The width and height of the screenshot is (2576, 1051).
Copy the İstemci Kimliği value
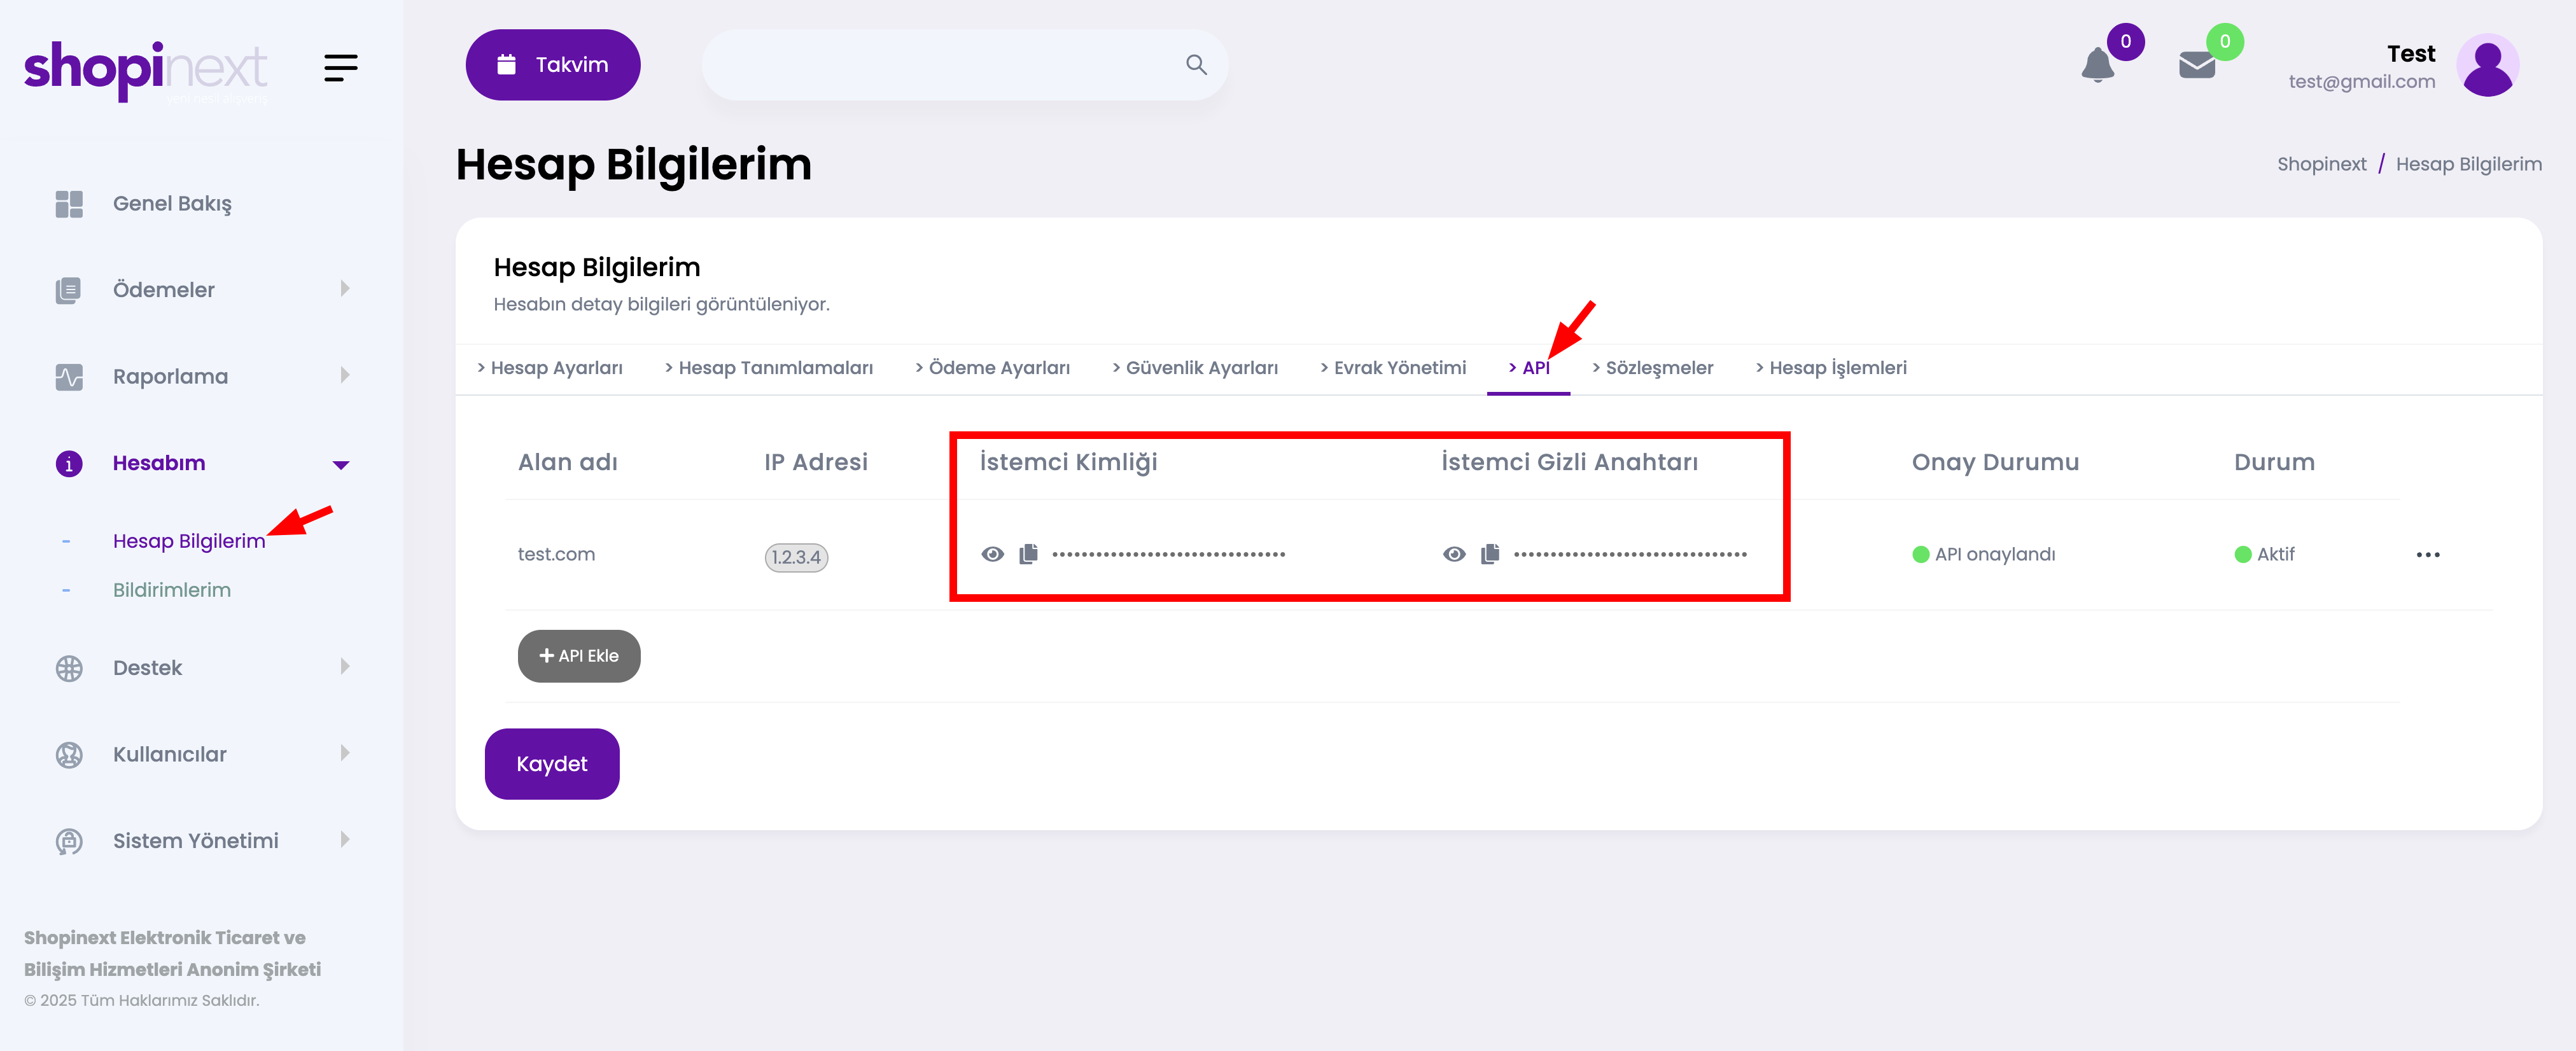click(1028, 554)
